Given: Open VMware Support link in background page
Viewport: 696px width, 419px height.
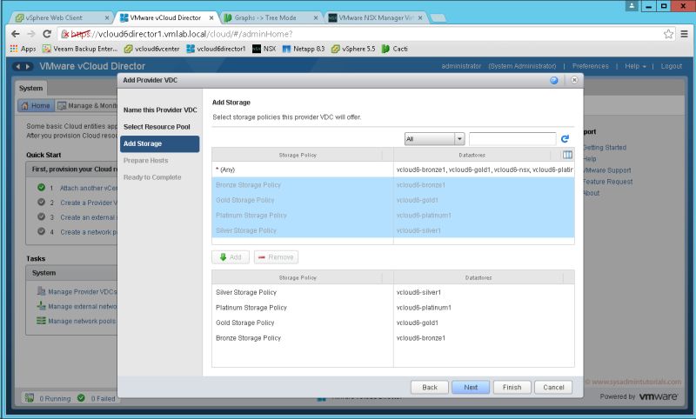Looking at the screenshot, I should (607, 170).
